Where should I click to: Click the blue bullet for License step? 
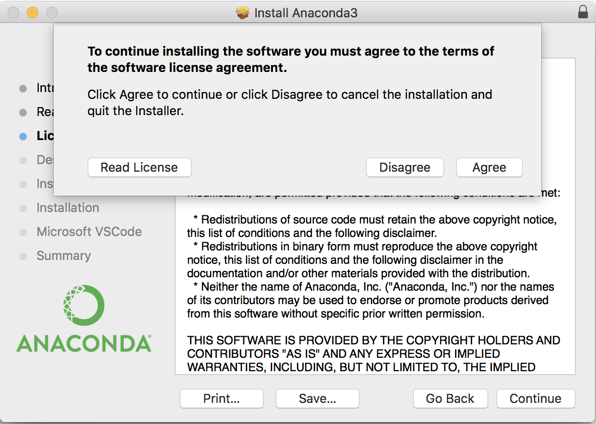23,136
